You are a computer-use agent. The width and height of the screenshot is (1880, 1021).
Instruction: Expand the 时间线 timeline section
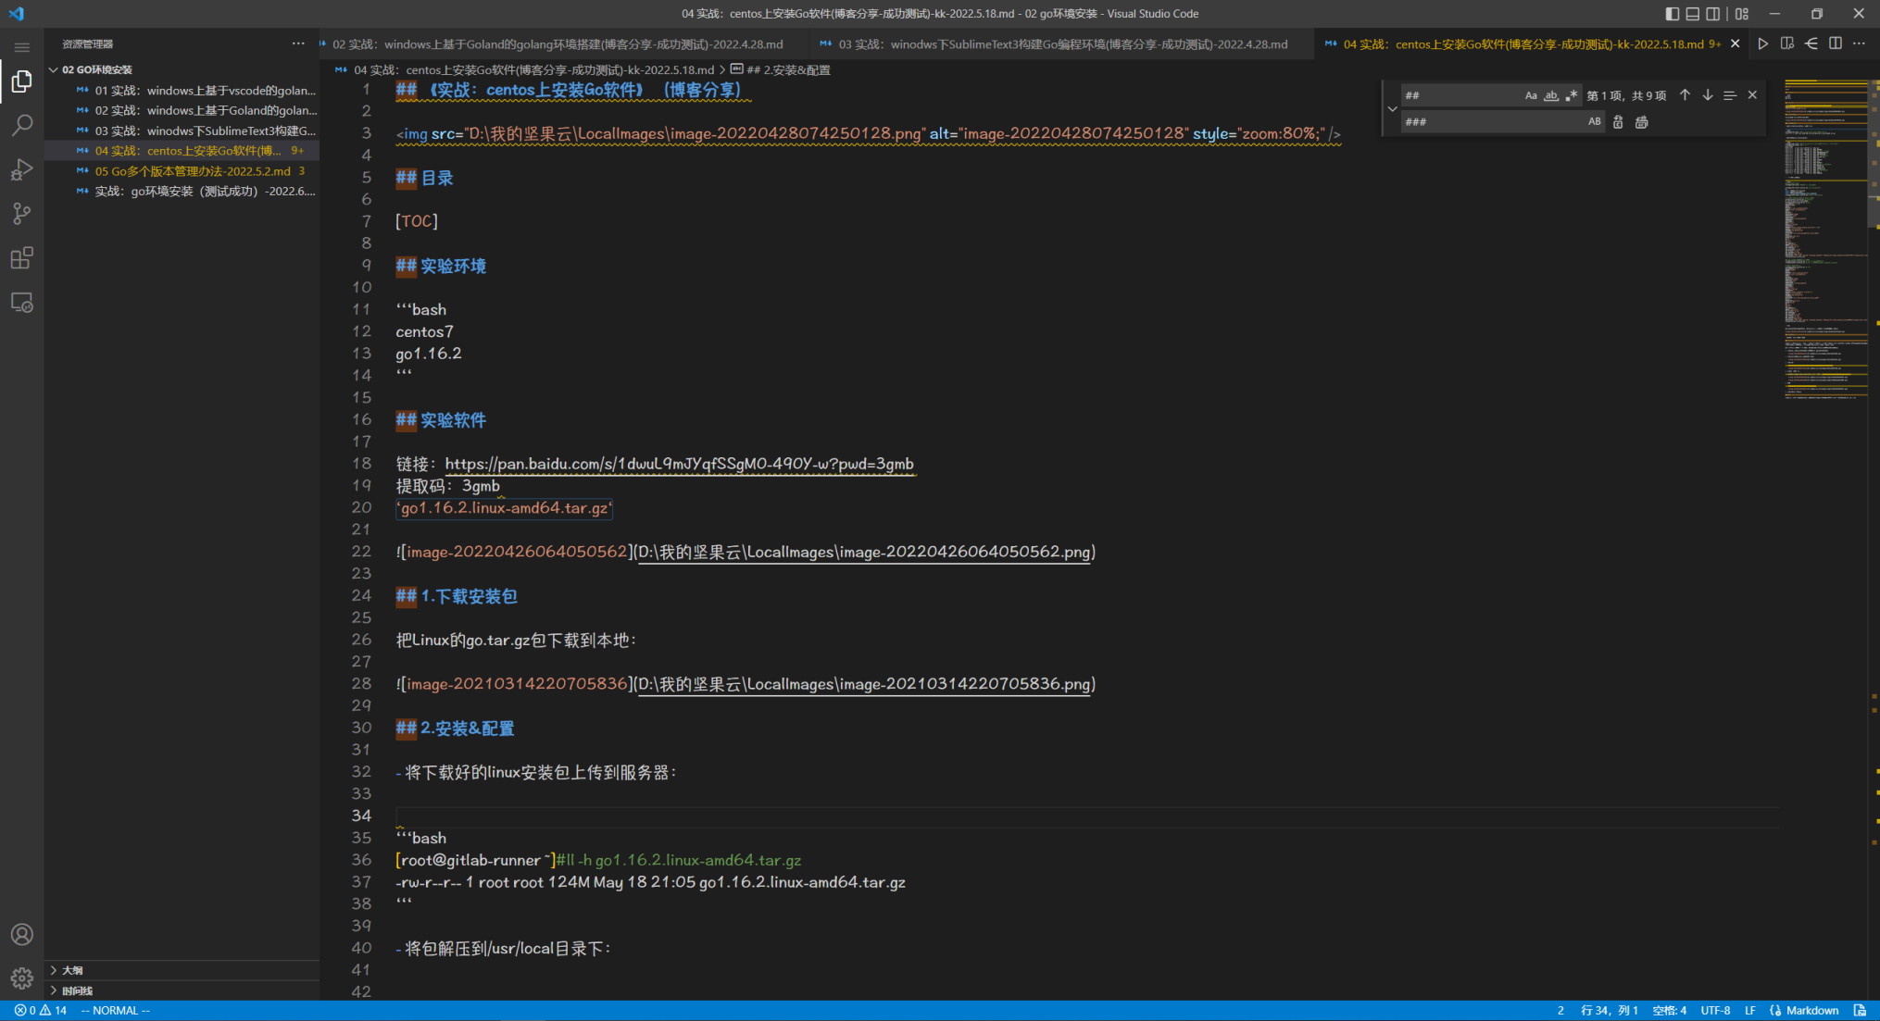[x=182, y=990]
